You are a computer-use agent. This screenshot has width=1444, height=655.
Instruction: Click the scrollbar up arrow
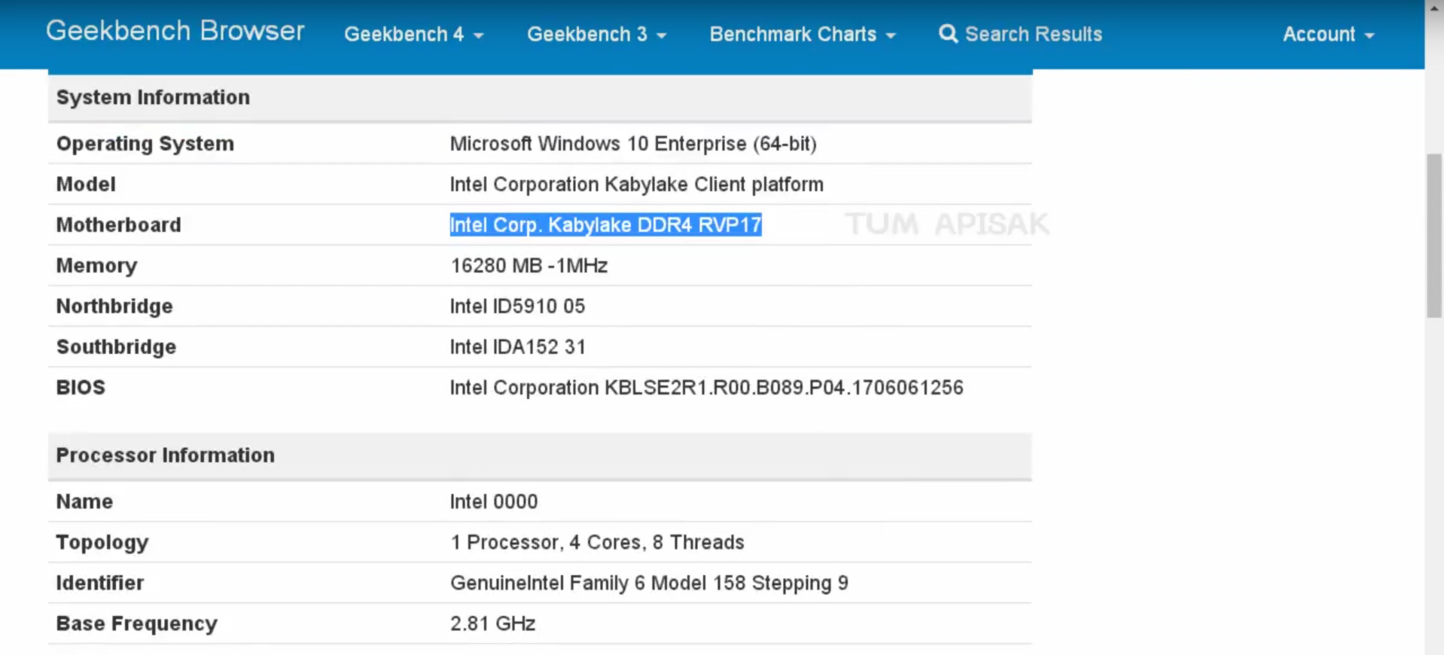point(1434,8)
